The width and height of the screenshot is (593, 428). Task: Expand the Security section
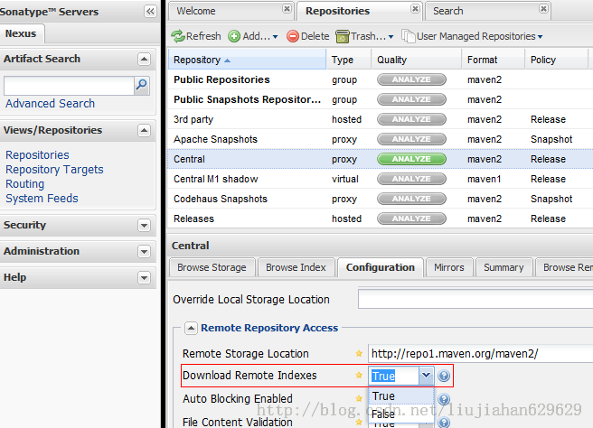pos(144,226)
